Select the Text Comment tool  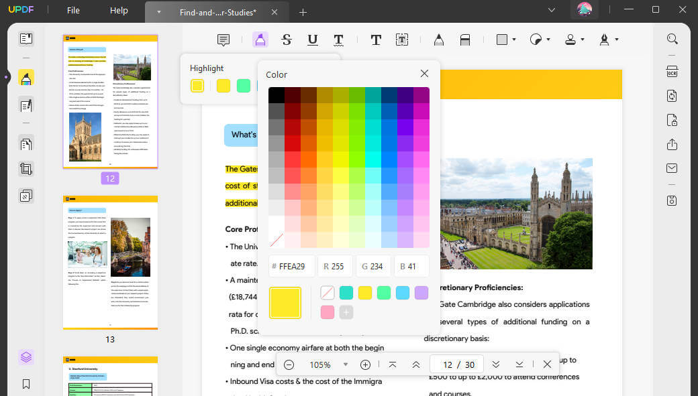click(x=376, y=40)
